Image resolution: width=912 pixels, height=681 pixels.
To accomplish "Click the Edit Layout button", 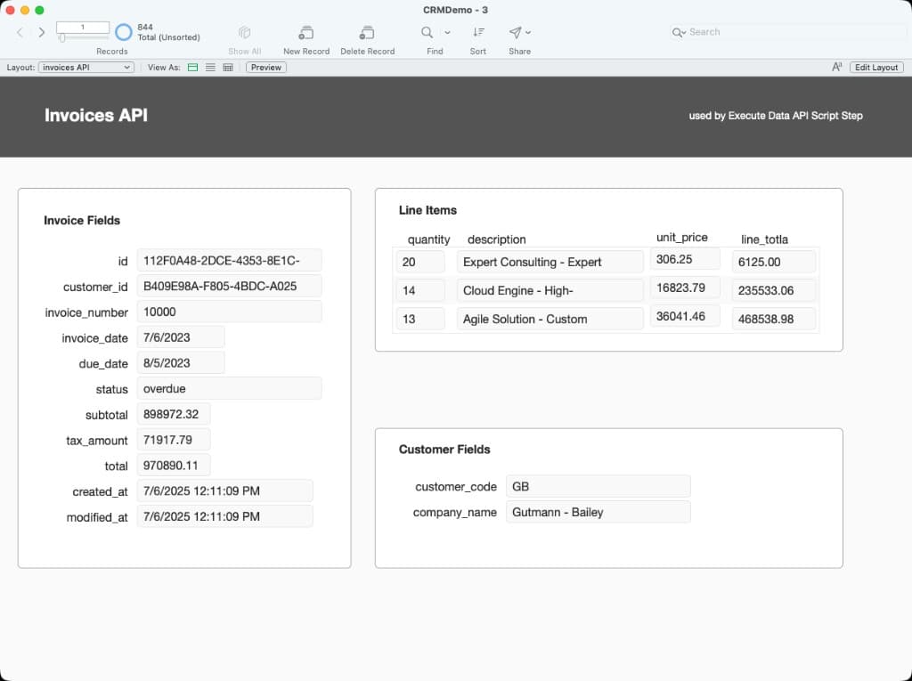I will (x=876, y=68).
